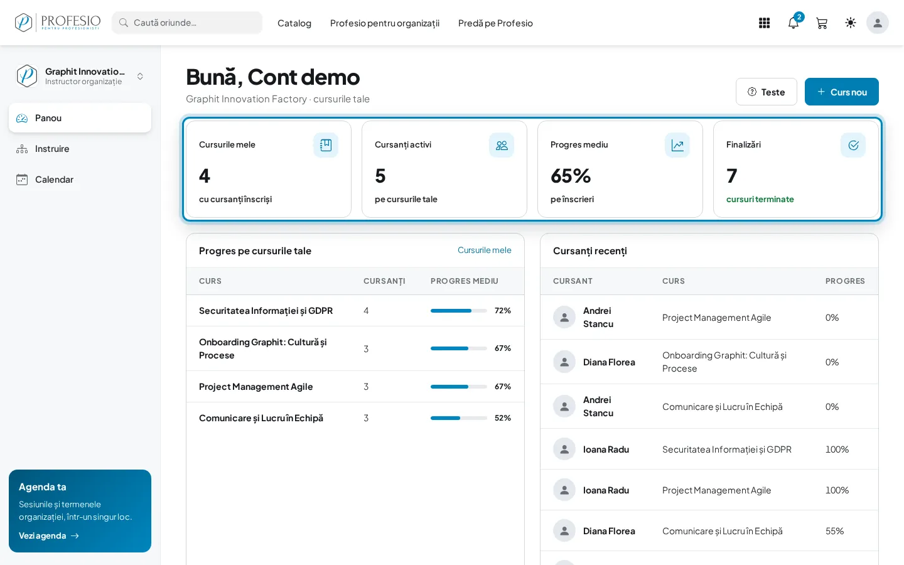
Task: Expand the organization switcher chevron
Action: click(x=140, y=76)
